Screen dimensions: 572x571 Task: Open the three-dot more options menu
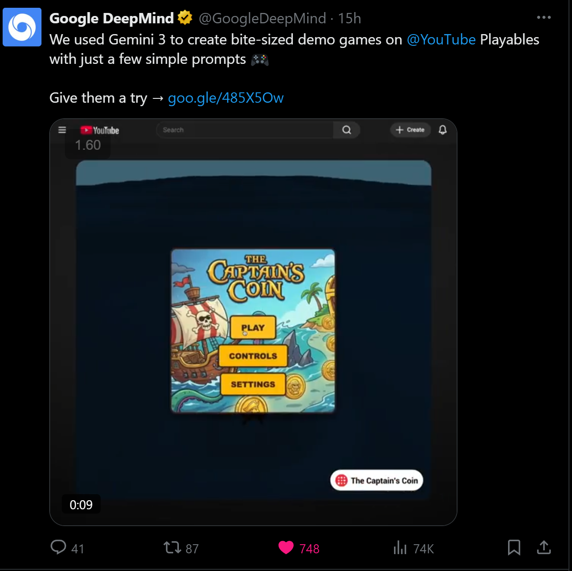pyautogui.click(x=543, y=17)
